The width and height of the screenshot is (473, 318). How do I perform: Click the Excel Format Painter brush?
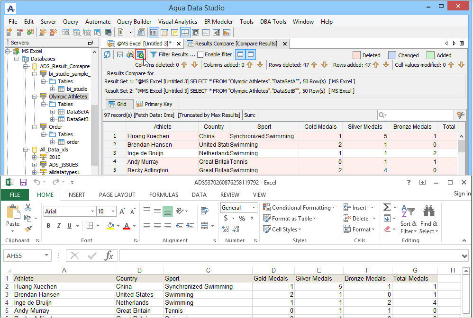click(x=28, y=229)
